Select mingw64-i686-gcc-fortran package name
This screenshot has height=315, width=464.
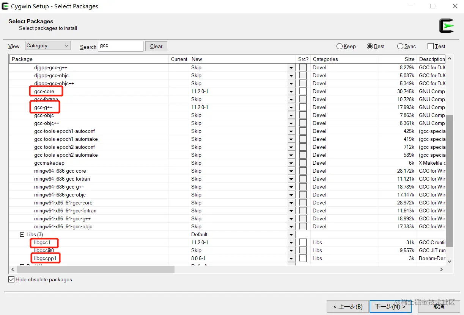62,179
